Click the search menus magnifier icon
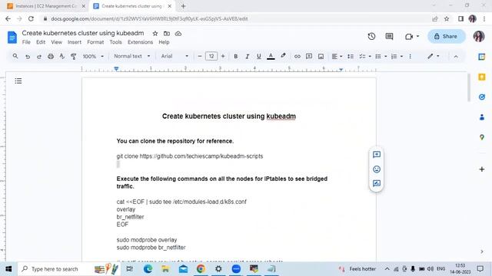The image size is (492, 276). [x=15, y=56]
